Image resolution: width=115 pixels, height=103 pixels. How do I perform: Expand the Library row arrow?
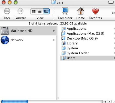coord(114,43)
